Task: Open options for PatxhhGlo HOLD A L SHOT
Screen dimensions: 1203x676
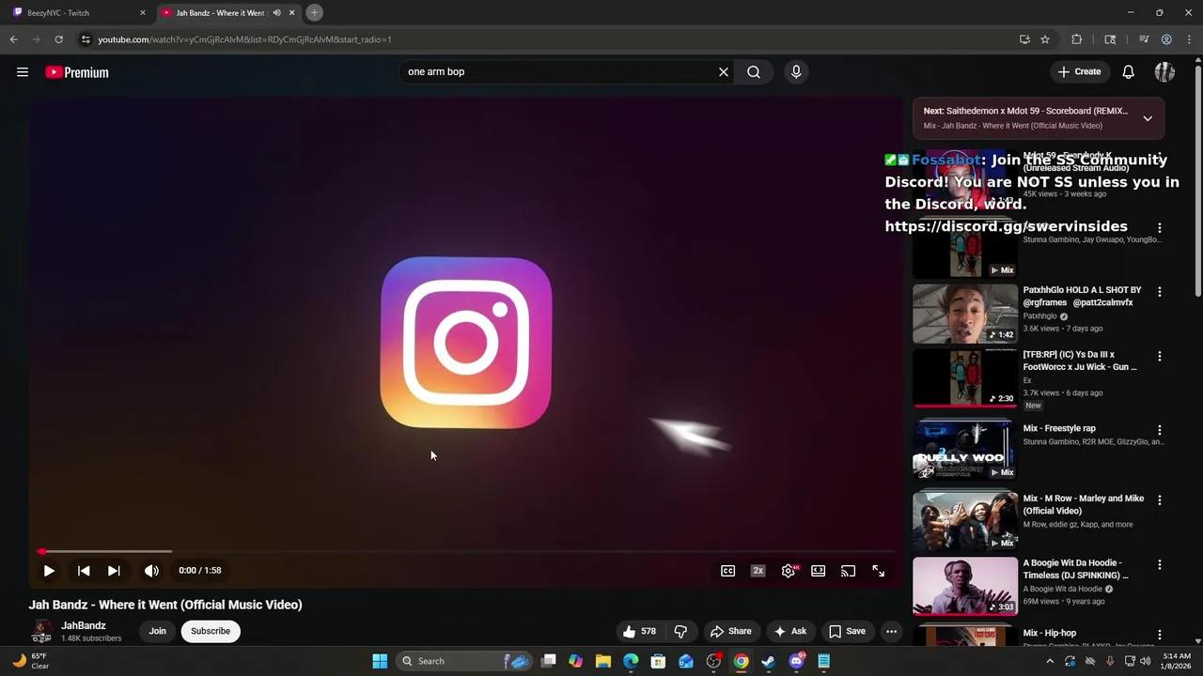Action: click(1159, 292)
